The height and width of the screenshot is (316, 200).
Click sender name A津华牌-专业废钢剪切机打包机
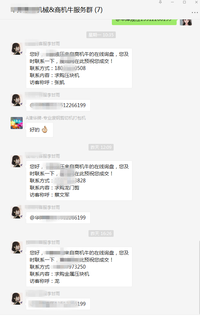(56, 118)
